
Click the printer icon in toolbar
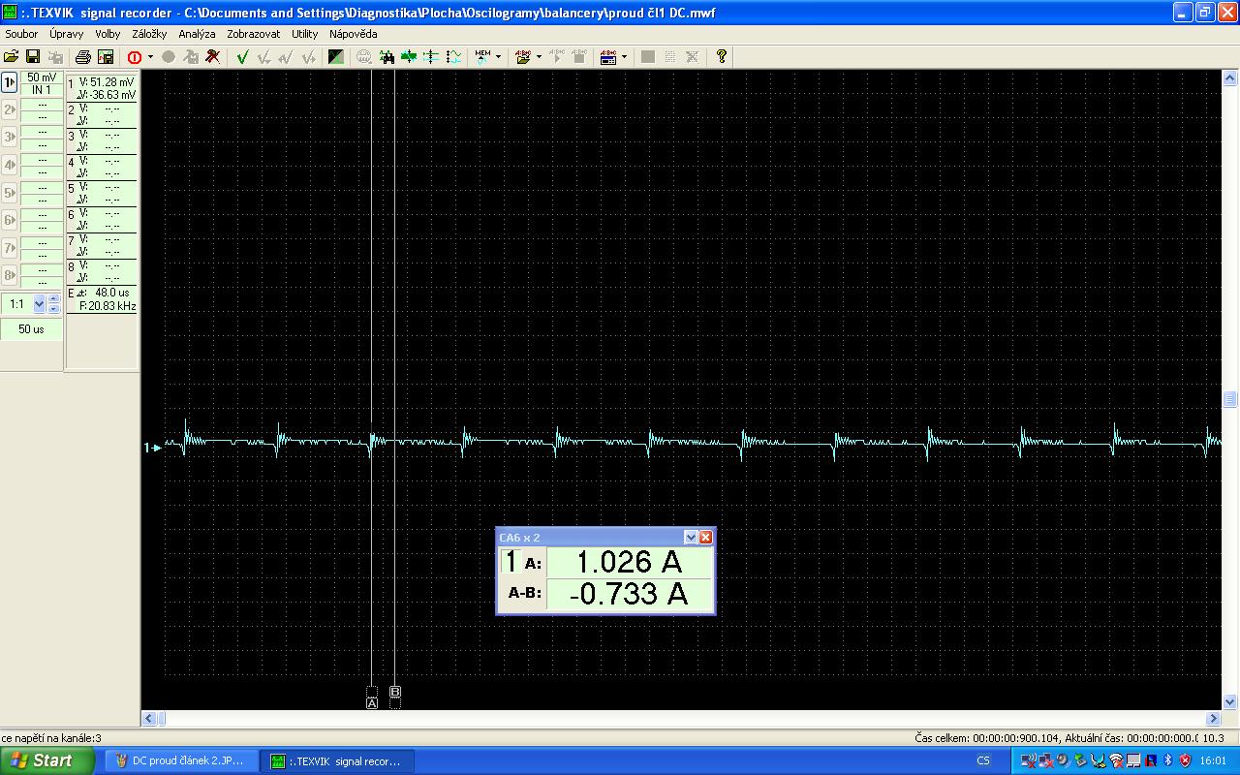coord(83,57)
